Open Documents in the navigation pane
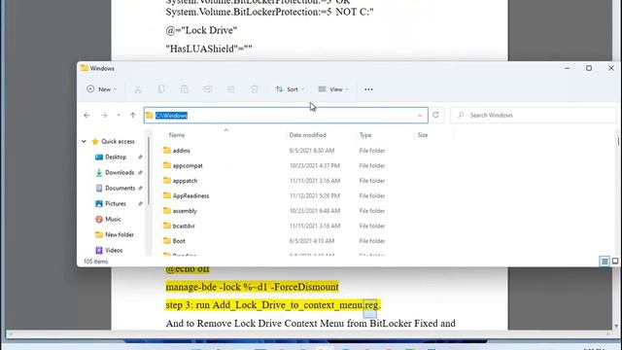This screenshot has width=622, height=350. click(120, 188)
